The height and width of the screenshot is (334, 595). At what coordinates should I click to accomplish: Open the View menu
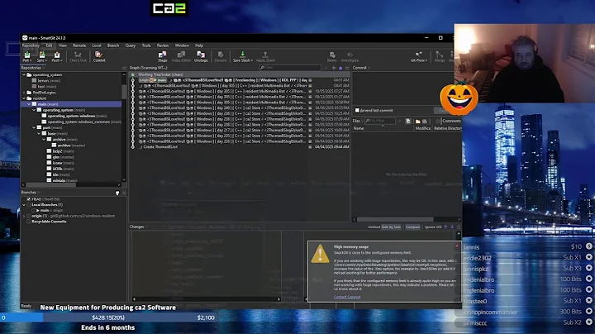pyautogui.click(x=63, y=45)
